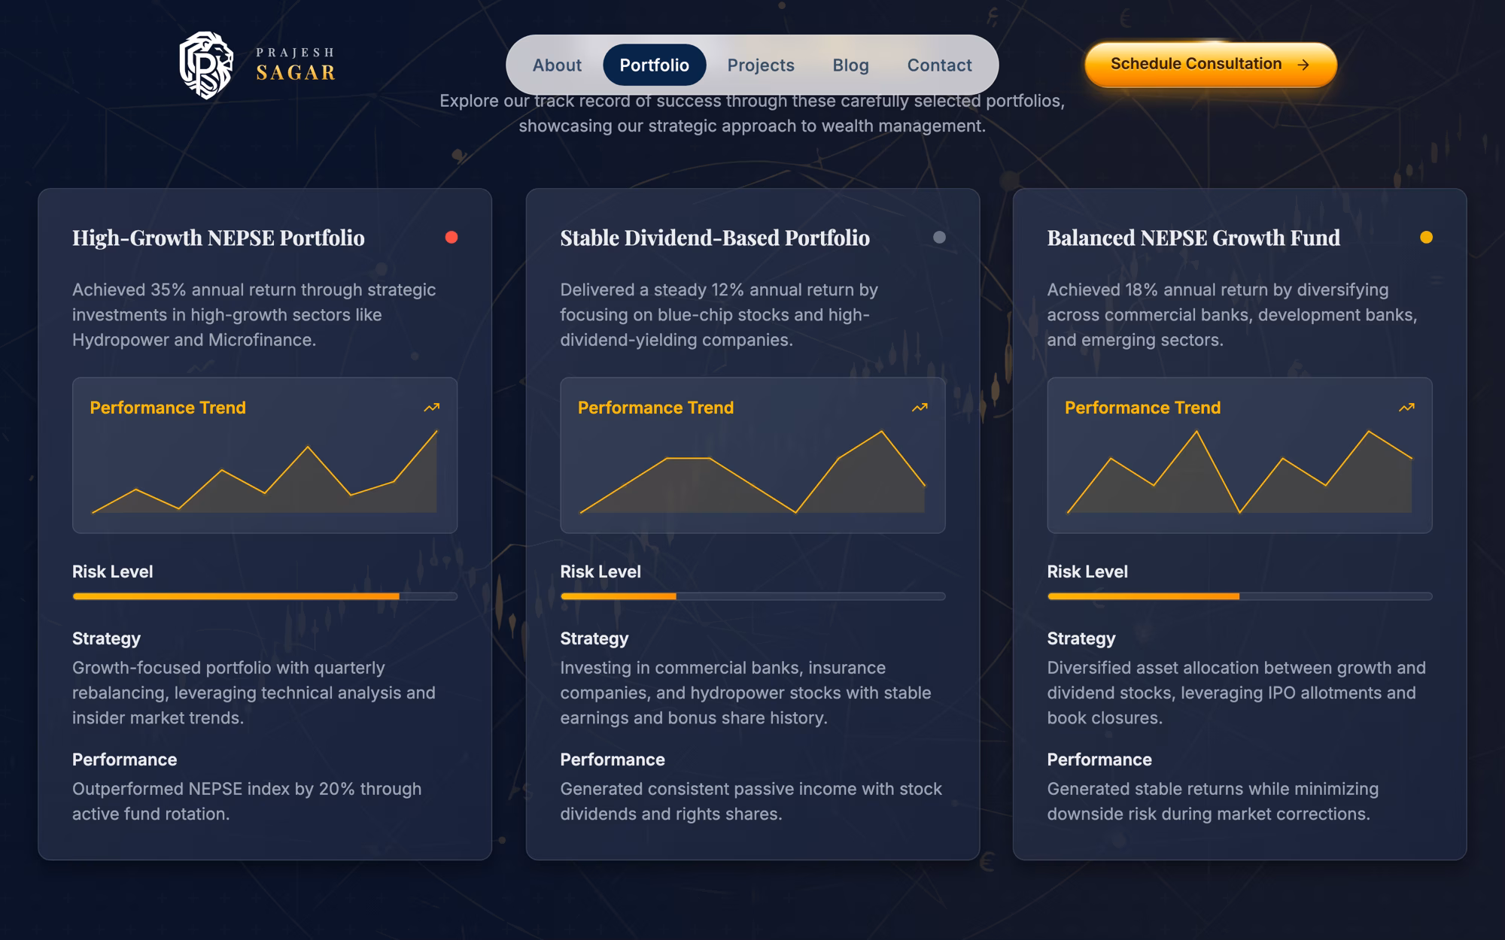1505x940 pixels.
Task: Click Risk Level label in Balanced Fund card
Action: pos(1087,572)
